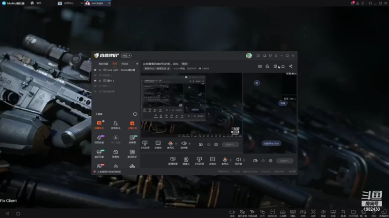Viewport: 389px width, 218px height.
Task: Open settings gear in the lower control row
Action: click(271, 161)
